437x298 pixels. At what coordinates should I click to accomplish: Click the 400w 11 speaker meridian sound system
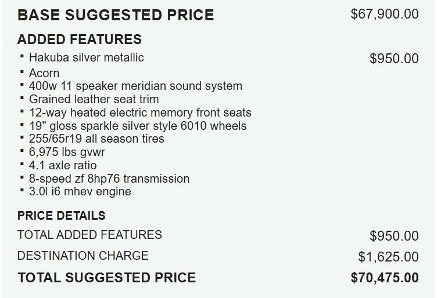(x=135, y=86)
